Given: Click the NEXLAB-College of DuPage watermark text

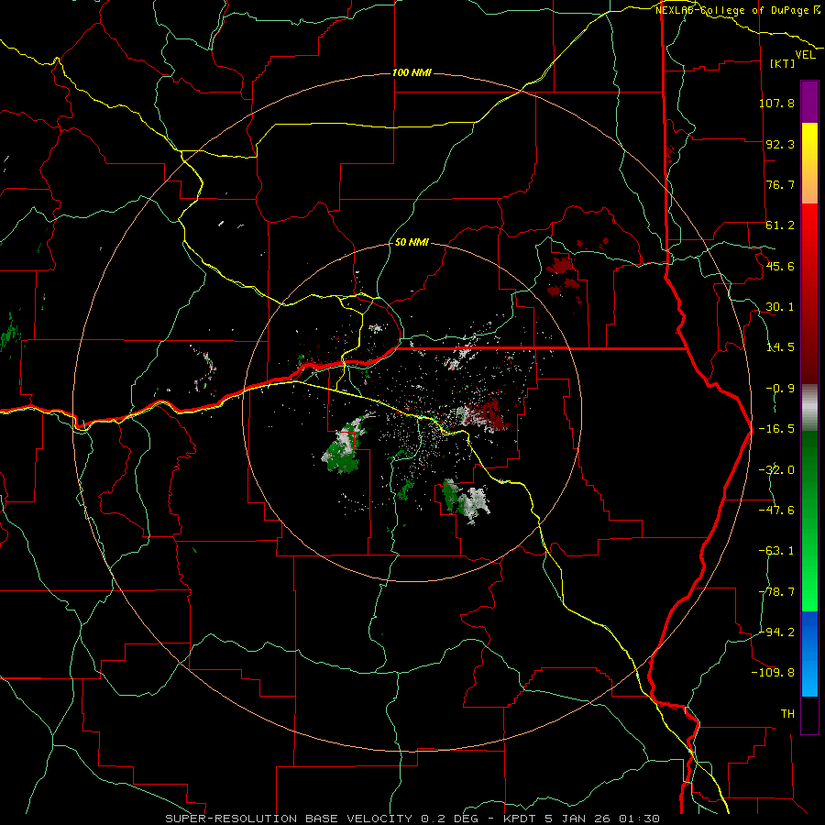Looking at the screenshot, I should click(x=737, y=10).
